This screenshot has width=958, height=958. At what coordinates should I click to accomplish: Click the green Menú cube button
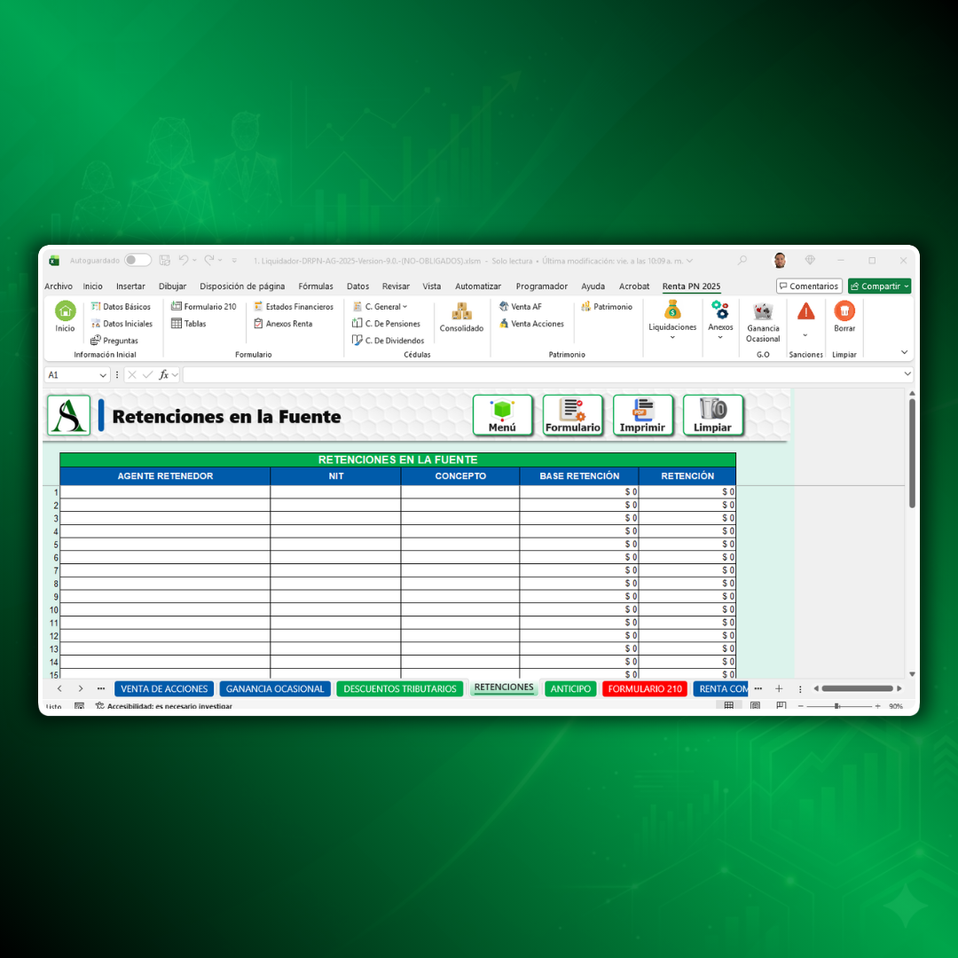503,415
